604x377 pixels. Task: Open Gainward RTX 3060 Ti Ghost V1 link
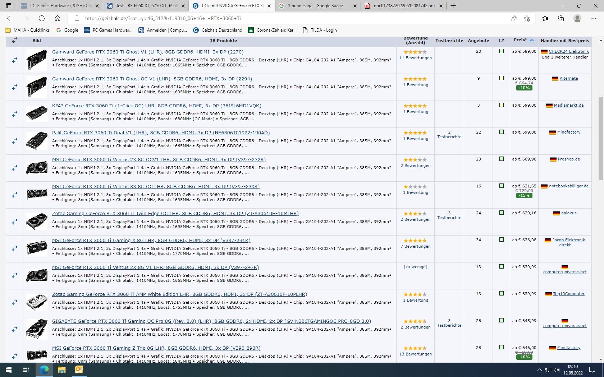pyautogui.click(x=148, y=52)
